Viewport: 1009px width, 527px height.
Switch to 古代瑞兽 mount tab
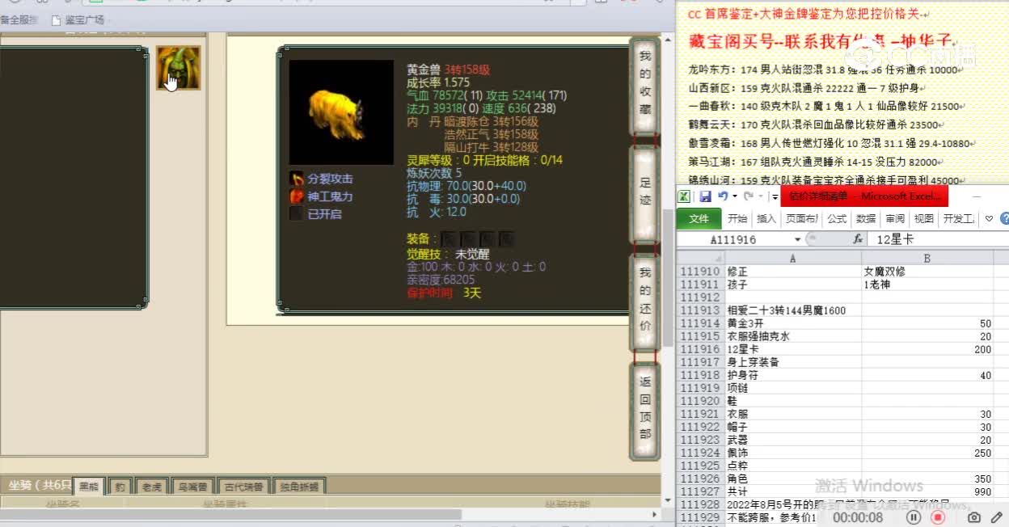pos(243,487)
